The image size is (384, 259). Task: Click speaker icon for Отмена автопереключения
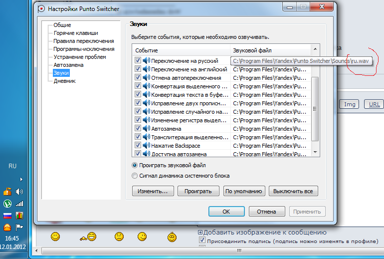tap(146, 77)
